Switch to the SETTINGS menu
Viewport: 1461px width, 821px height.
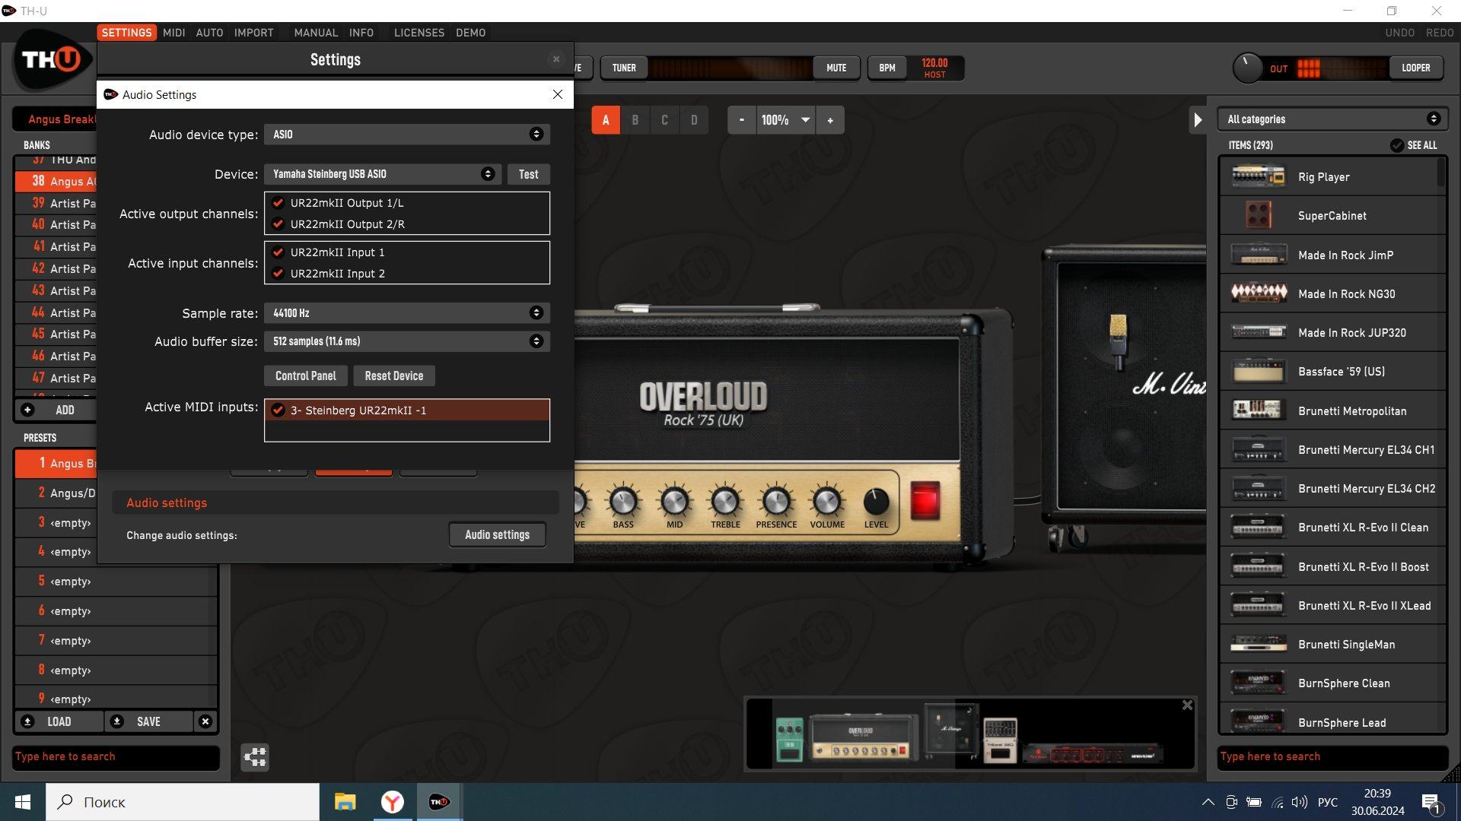pyautogui.click(x=126, y=33)
